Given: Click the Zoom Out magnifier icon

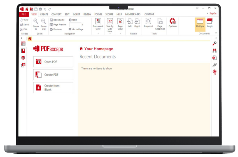Looking at the screenshot, I should coord(43,22).
